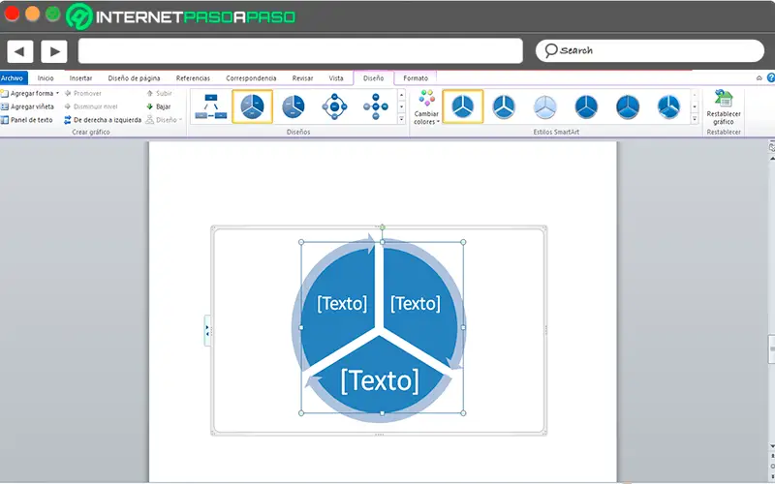The height and width of the screenshot is (484, 775).
Task: Minimize the ribbon with caret icon
Action: pos(759,78)
